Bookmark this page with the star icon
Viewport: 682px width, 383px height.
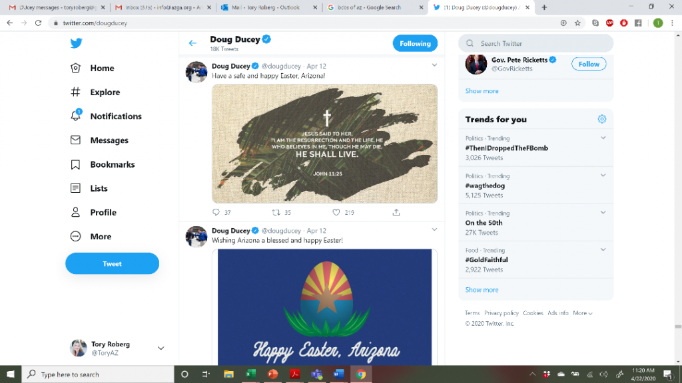point(577,23)
